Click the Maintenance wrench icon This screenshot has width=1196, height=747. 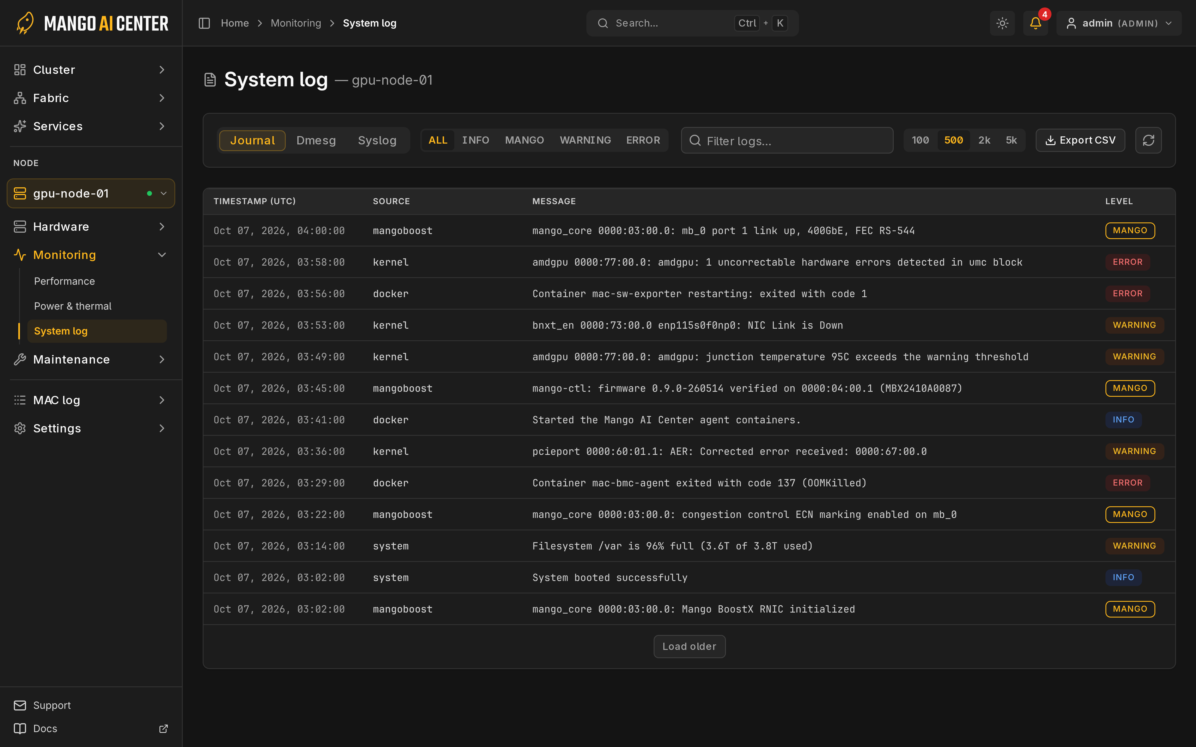coord(20,359)
